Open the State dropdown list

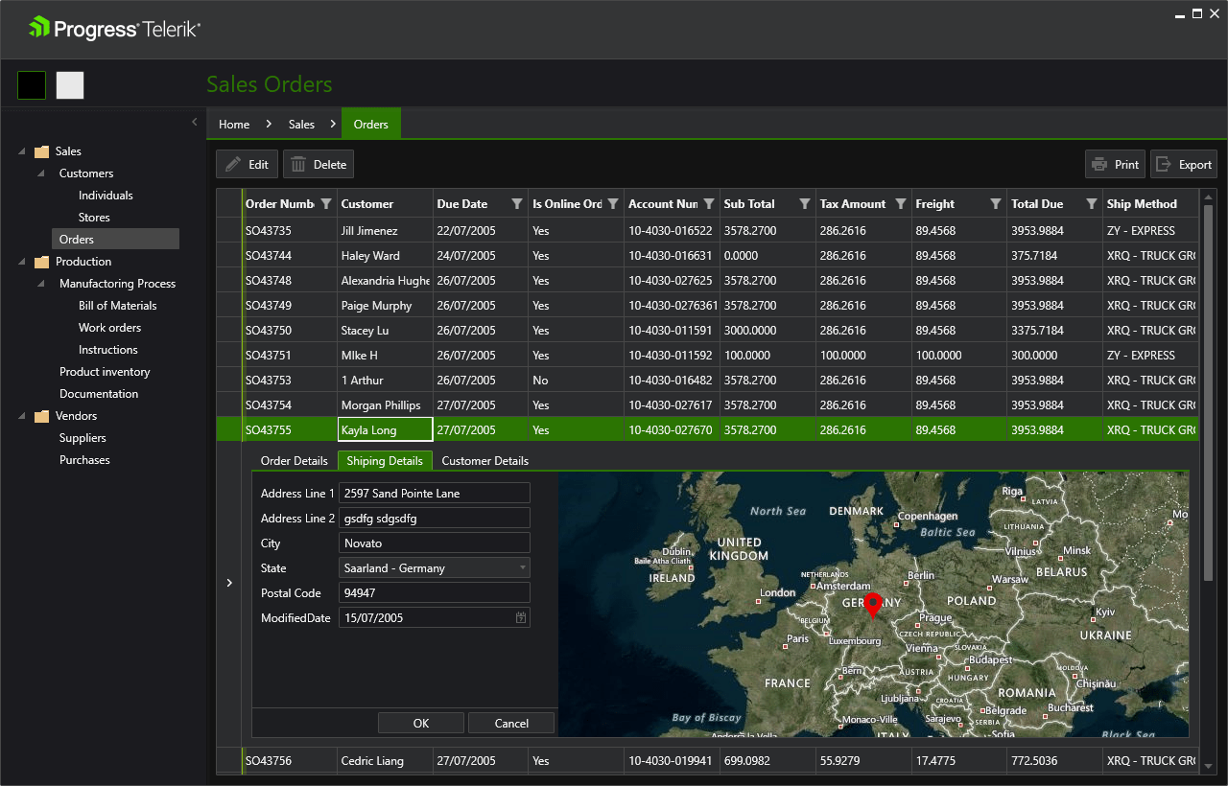[x=523, y=568]
